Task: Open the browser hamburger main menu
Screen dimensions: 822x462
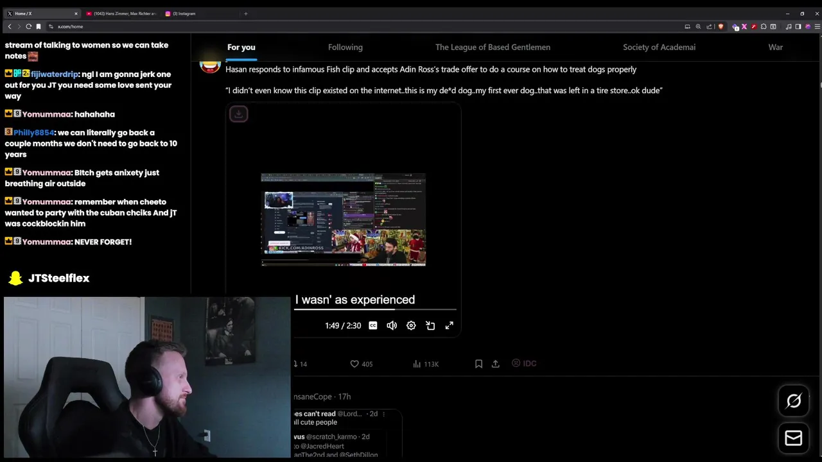Action: tap(818, 26)
